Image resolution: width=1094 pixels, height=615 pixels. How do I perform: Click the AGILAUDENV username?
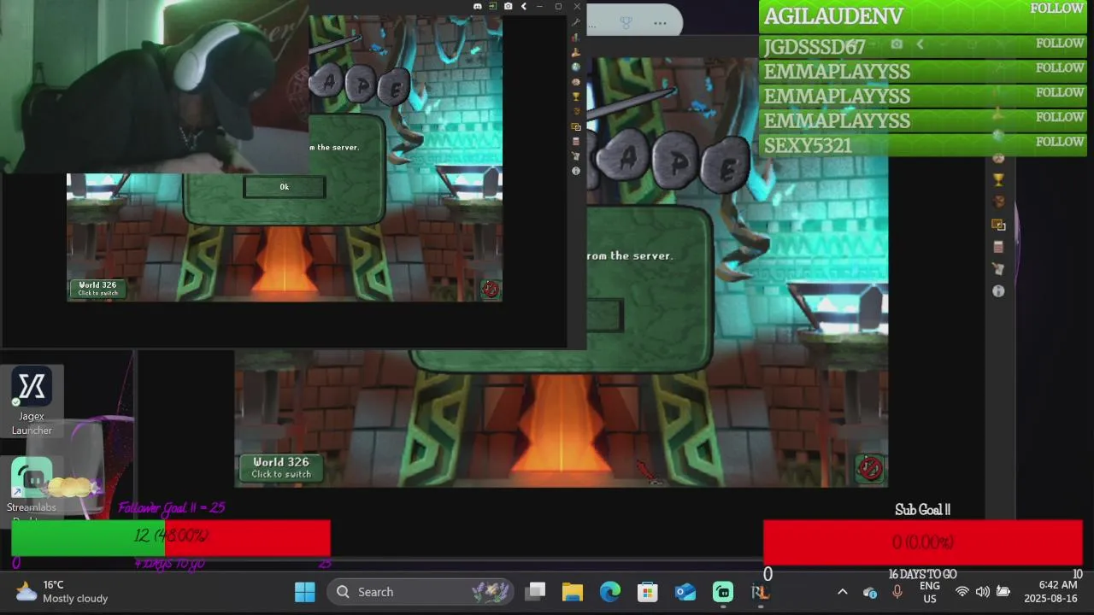(x=833, y=16)
